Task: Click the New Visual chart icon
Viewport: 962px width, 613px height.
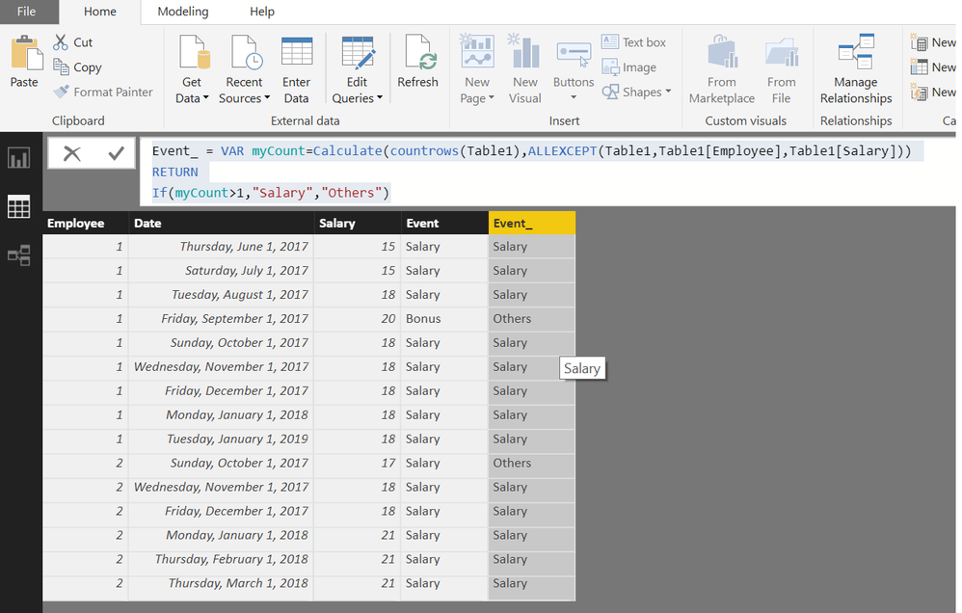Action: coord(525,51)
